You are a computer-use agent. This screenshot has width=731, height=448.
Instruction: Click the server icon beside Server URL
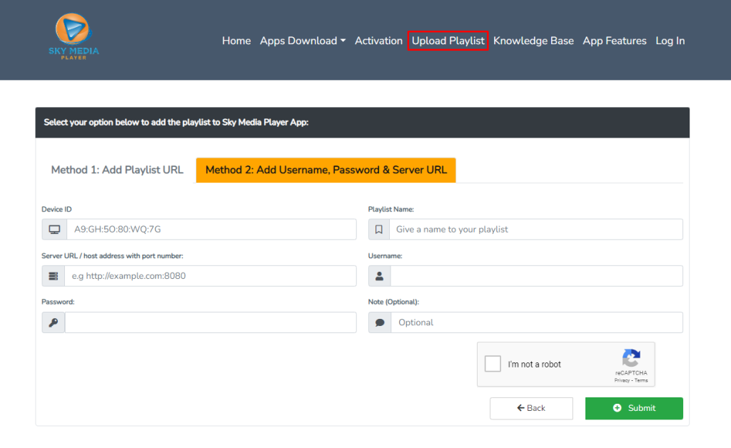(x=54, y=276)
